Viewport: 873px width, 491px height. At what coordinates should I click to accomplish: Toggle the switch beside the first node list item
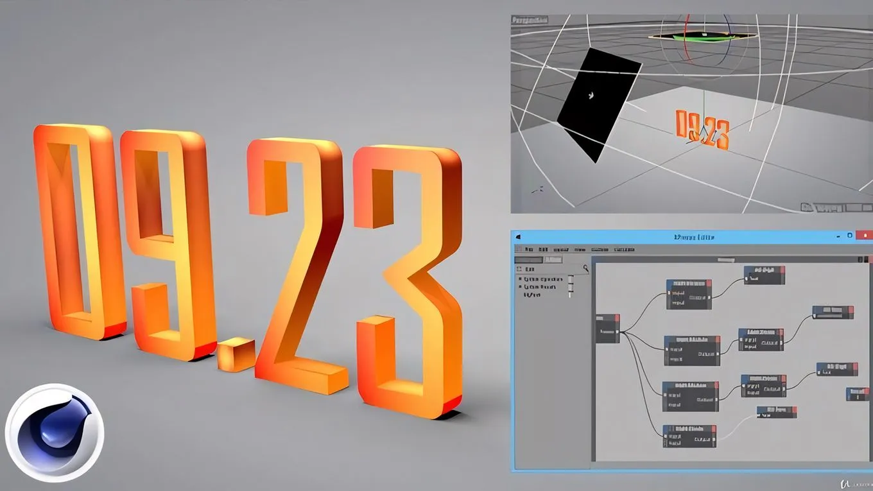pyautogui.click(x=569, y=279)
